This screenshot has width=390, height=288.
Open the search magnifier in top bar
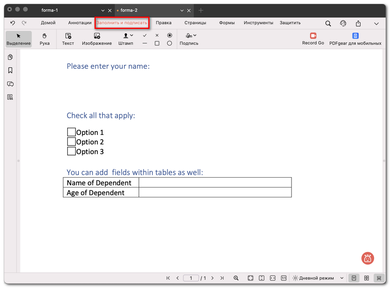328,23
